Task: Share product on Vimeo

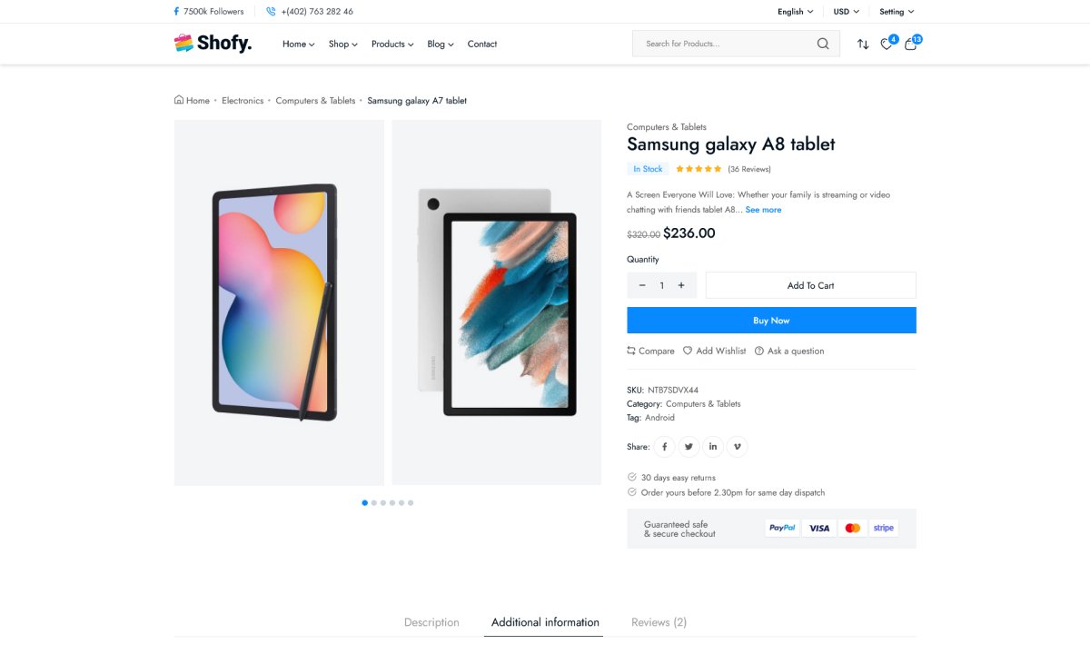Action: [x=737, y=447]
